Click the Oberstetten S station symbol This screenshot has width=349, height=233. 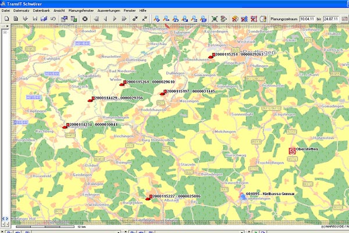tap(291, 150)
